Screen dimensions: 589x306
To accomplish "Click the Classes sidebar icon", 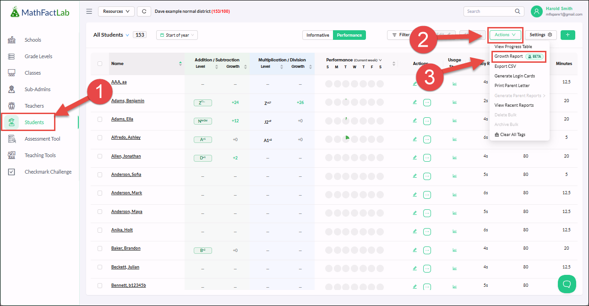I will tap(12, 73).
